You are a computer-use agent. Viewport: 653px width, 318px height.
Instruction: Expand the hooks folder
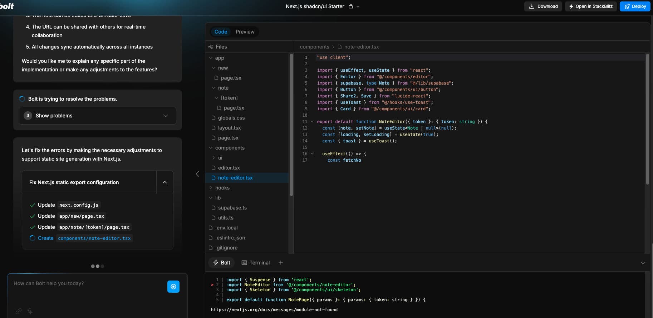pos(222,188)
